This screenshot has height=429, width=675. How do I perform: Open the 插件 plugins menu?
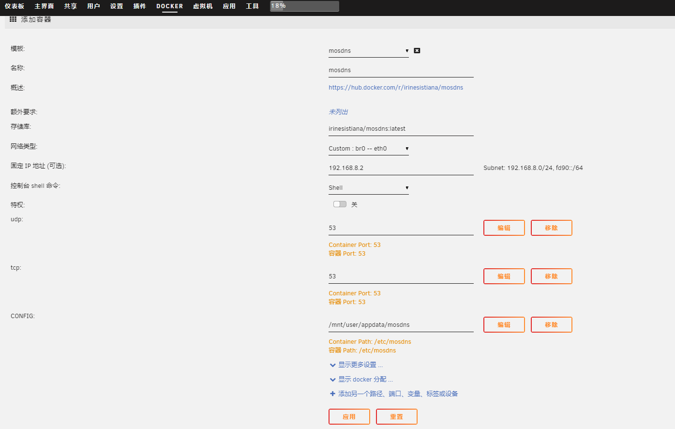pyautogui.click(x=139, y=6)
